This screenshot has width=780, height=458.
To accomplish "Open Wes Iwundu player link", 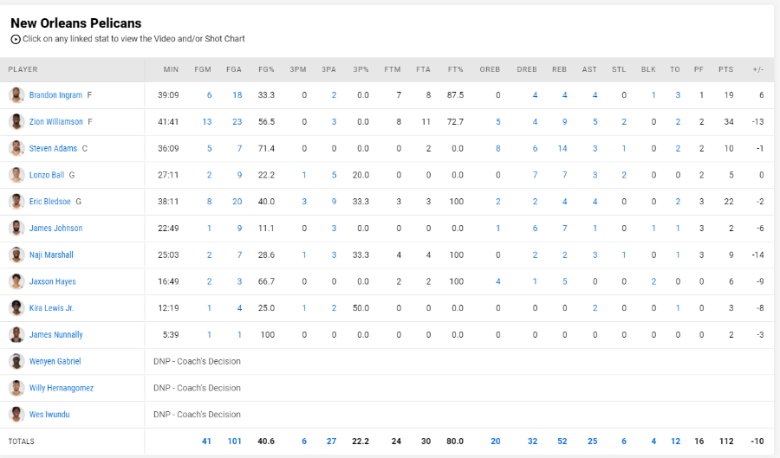I will (49, 415).
